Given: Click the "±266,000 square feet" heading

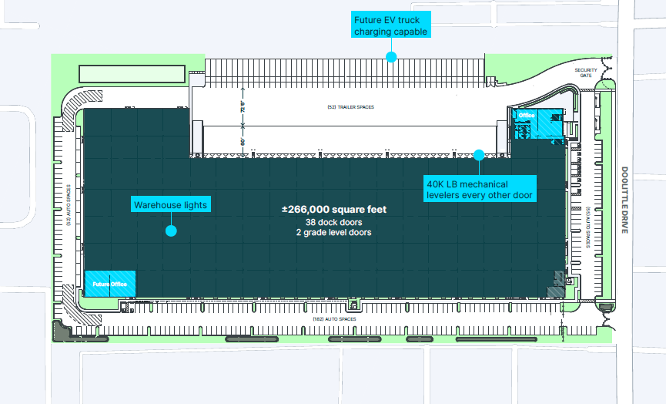Looking at the screenshot, I should (333, 209).
